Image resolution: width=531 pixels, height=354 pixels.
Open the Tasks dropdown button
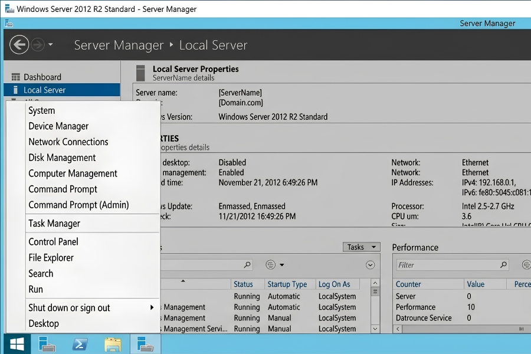point(361,247)
